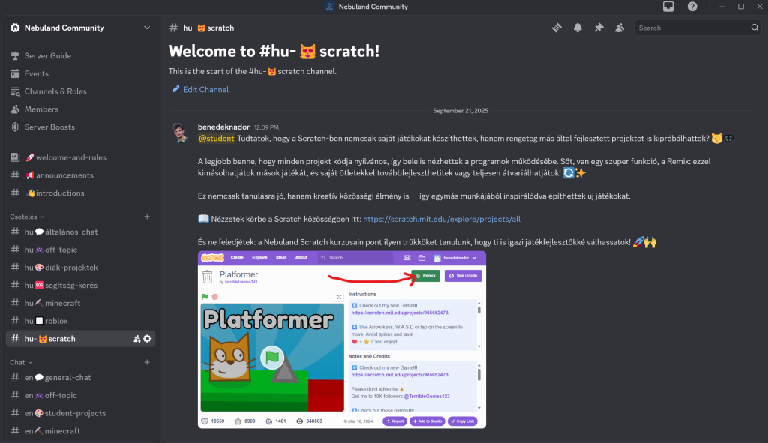Open the Threads icon in channel header
Image resolution: width=768 pixels, height=443 pixels.
tap(556, 28)
